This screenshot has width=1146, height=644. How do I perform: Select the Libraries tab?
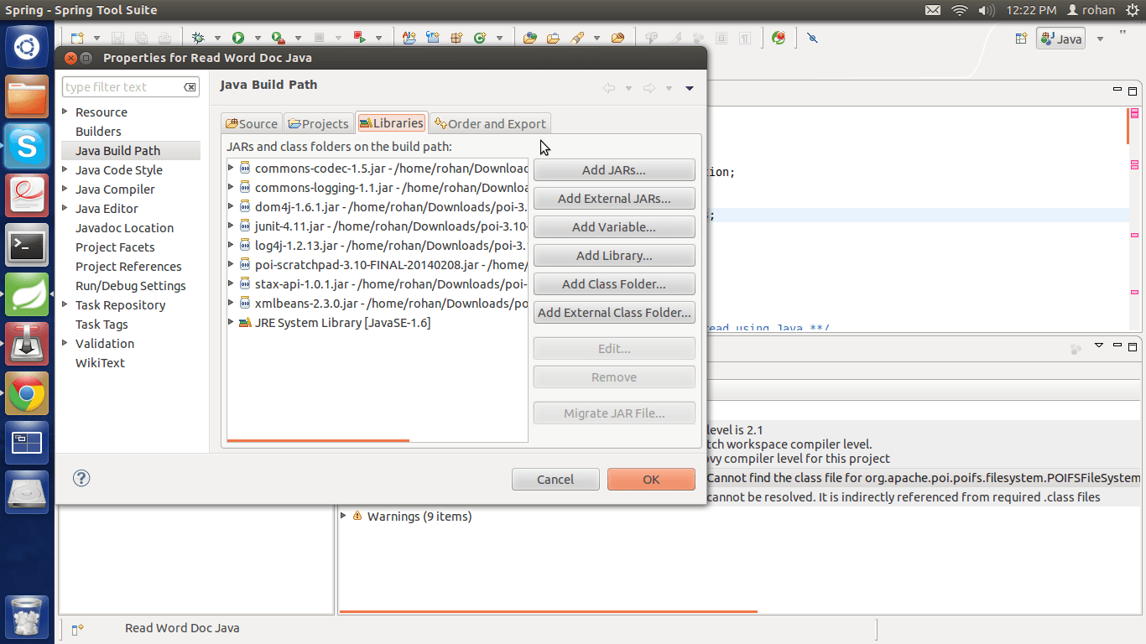pos(391,122)
